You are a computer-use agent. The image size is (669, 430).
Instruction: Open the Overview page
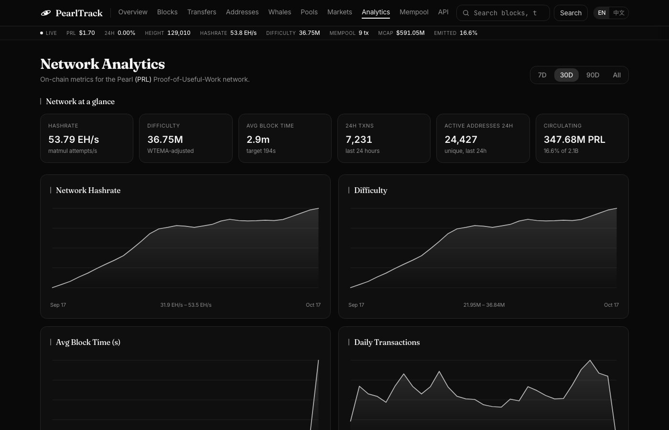(x=133, y=12)
